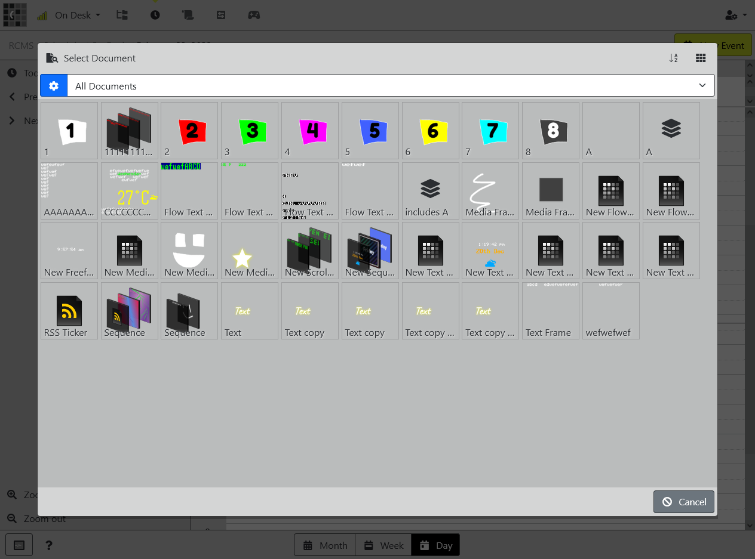This screenshot has height=559, width=755.
Task: Select Sequence document with RSS icon
Action: pos(130,311)
